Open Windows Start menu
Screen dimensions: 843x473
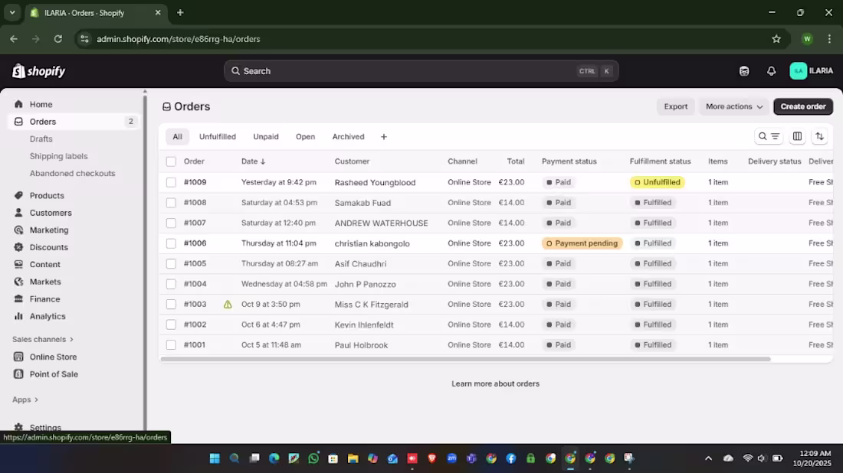click(x=215, y=458)
